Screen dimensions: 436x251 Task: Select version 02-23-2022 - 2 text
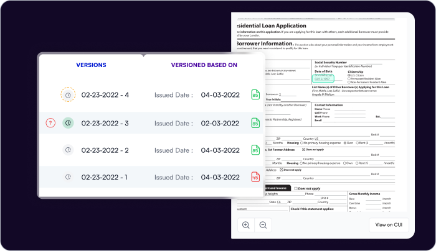[x=105, y=150]
